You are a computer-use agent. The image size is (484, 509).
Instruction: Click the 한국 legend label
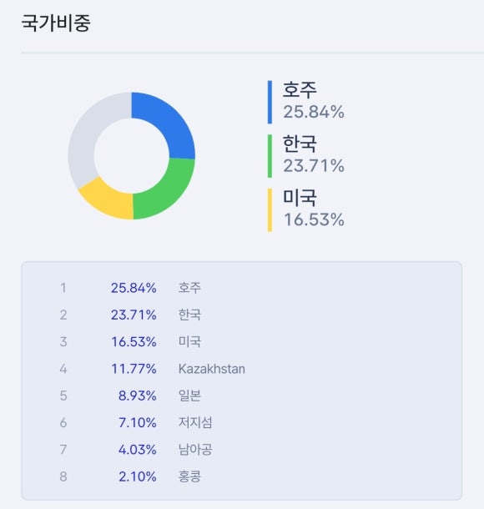click(300, 144)
